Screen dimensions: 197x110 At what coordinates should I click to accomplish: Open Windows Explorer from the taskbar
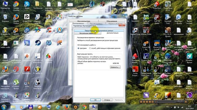(x=13, y=107)
